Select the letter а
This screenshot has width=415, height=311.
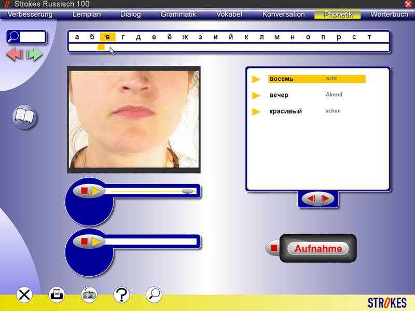click(x=77, y=37)
